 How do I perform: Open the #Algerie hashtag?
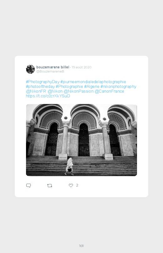tap(92, 86)
